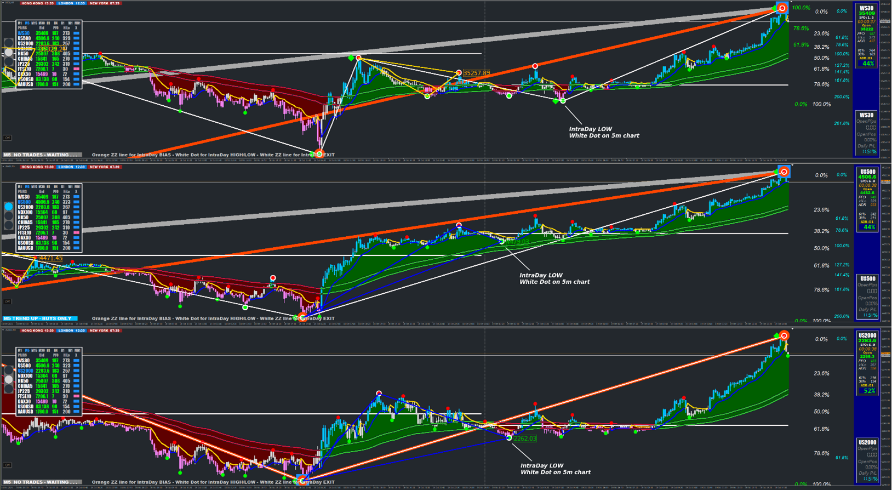Screen dimensions: 892x490
Task: Click the 52% ADR value in US2000 info panel
Action: (869, 391)
